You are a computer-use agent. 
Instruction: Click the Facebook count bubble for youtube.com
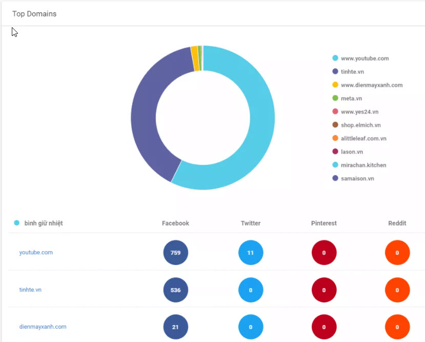point(176,253)
